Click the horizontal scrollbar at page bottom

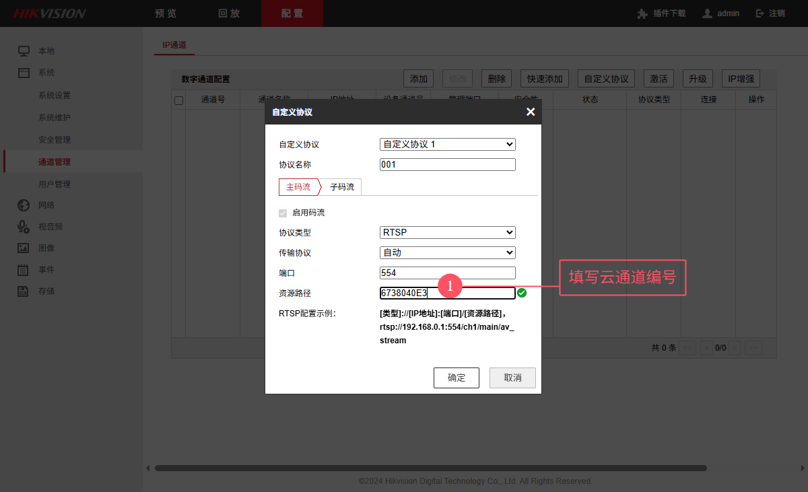pos(431,468)
